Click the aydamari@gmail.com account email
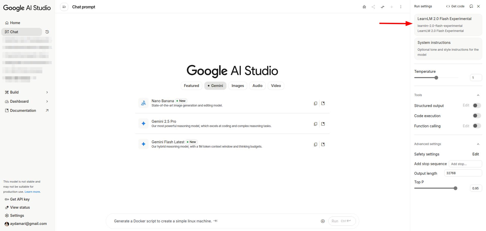 click(28, 224)
